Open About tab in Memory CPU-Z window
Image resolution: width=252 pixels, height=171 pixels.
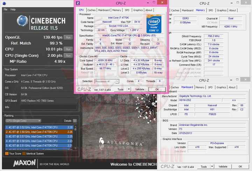tap(232, 10)
